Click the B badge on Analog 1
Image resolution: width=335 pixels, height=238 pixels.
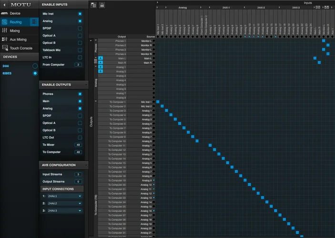coord(101,67)
